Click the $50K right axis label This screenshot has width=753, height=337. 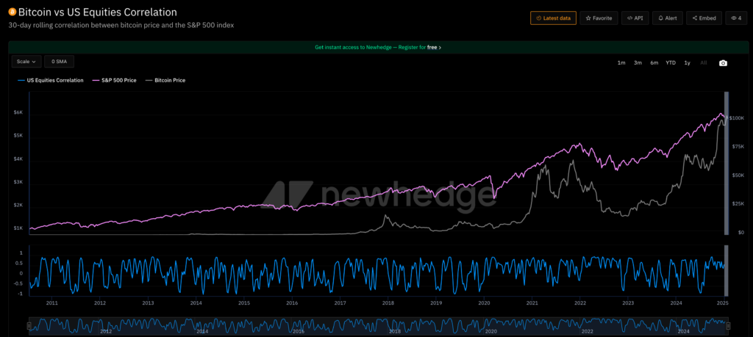point(738,175)
